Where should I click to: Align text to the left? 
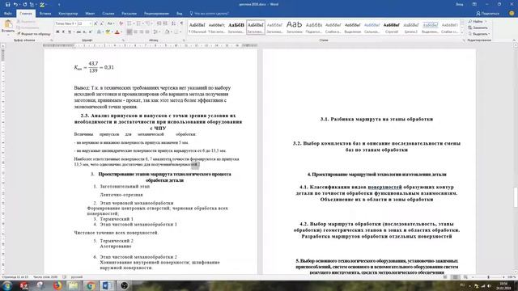[x=129, y=32]
